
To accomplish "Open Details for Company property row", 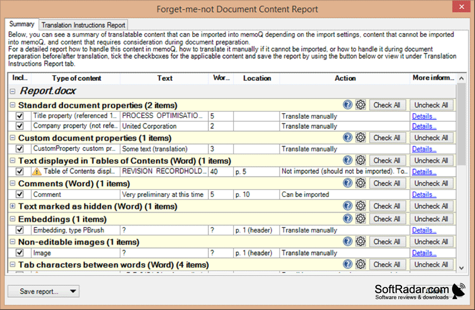I will point(424,126).
